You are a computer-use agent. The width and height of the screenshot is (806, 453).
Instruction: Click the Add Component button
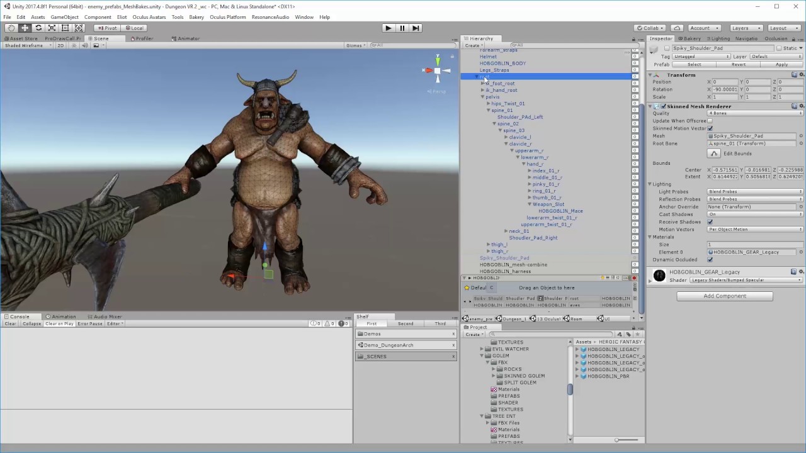725,296
